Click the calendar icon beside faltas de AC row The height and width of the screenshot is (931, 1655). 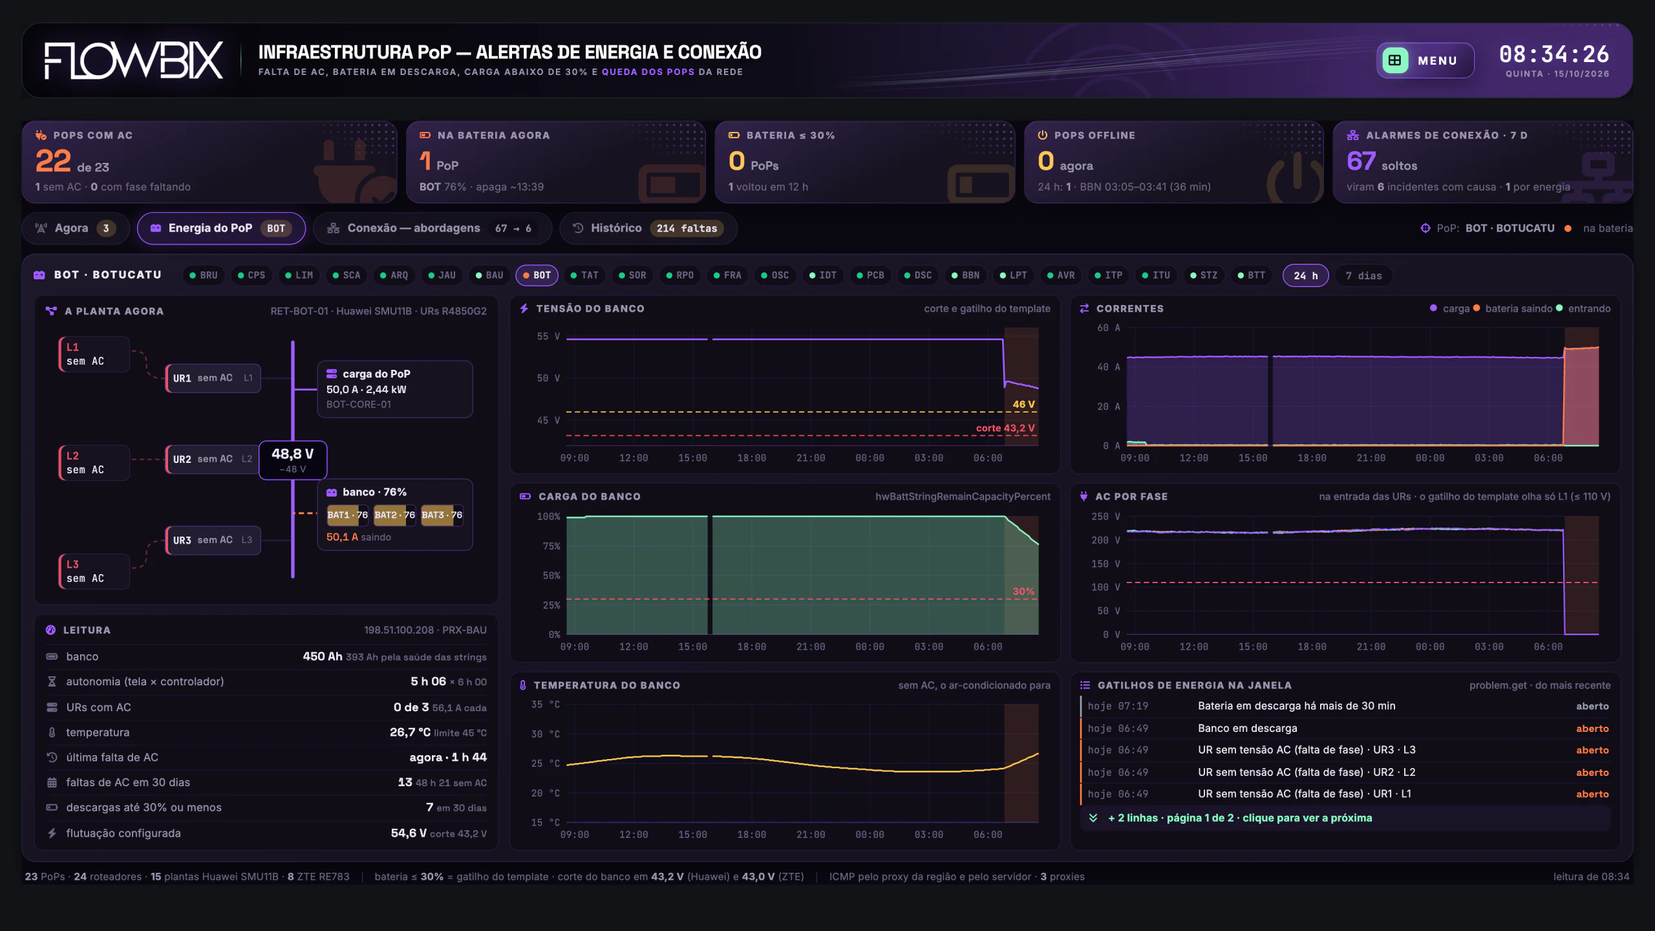pyautogui.click(x=52, y=782)
